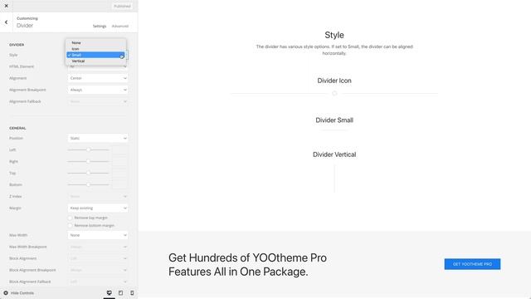
Task: Open the Max Width Breakpoint dropdown
Action: (98, 247)
